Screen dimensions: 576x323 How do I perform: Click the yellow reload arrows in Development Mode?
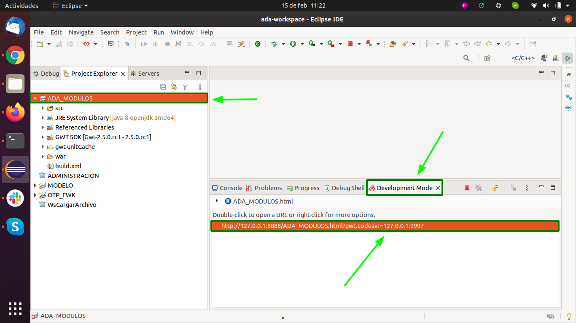[x=495, y=188]
